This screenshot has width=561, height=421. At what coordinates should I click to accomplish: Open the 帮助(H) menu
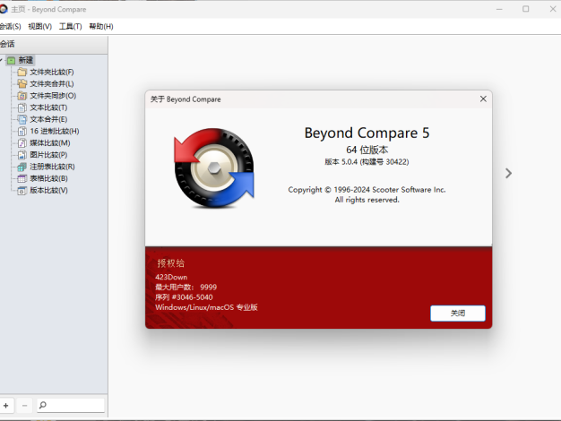pos(101,27)
